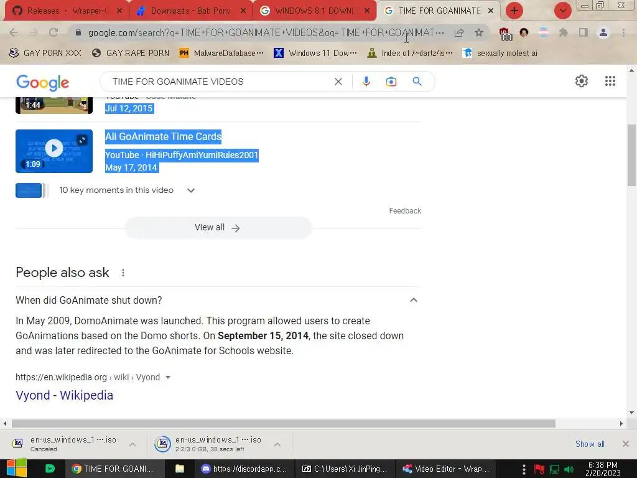Open Google quick settings gear
The width and height of the screenshot is (637, 478).
582,81
